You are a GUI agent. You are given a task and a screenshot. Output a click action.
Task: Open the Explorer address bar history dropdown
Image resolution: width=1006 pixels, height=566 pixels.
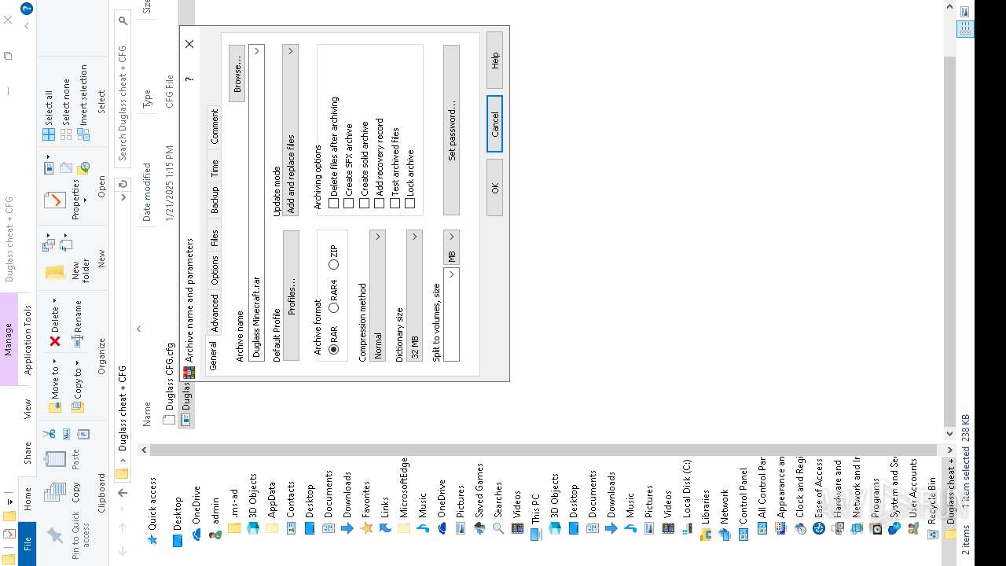click(123, 198)
